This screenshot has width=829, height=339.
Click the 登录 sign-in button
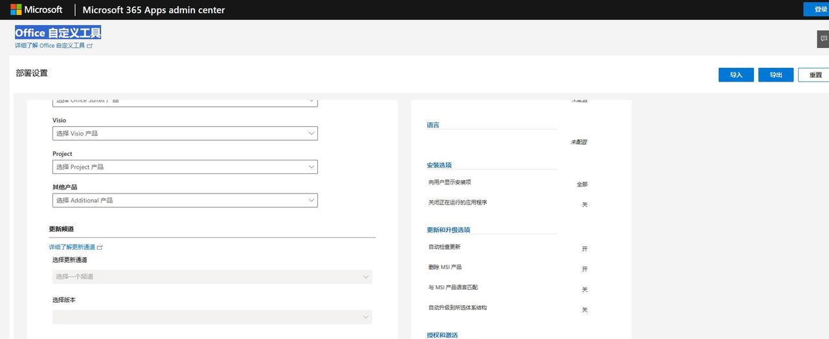pyautogui.click(x=817, y=9)
